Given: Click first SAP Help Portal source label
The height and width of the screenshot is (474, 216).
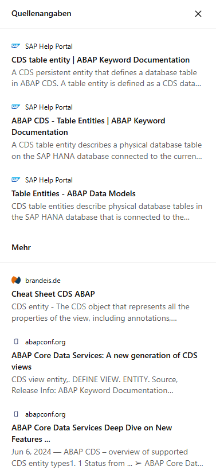Looking at the screenshot, I should pos(49,46).
